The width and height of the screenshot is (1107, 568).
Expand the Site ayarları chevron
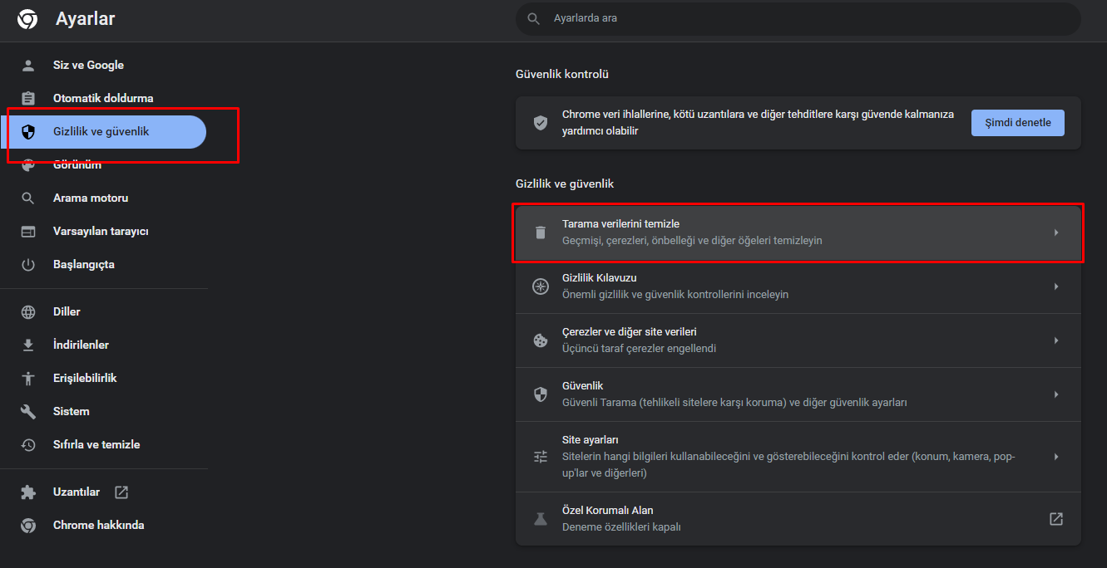[1056, 456]
